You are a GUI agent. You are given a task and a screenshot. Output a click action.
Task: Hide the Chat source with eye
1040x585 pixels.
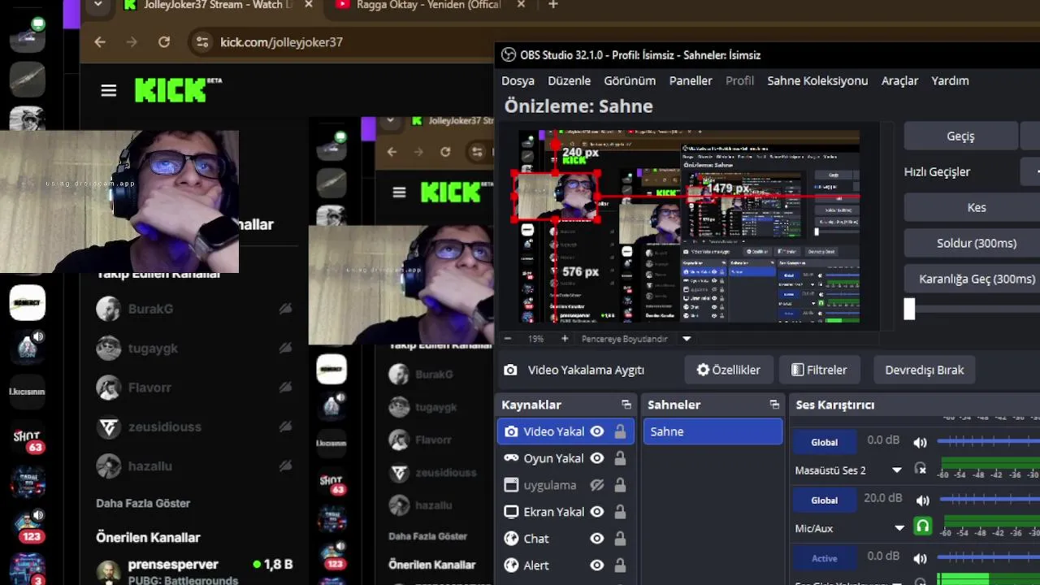597,539
